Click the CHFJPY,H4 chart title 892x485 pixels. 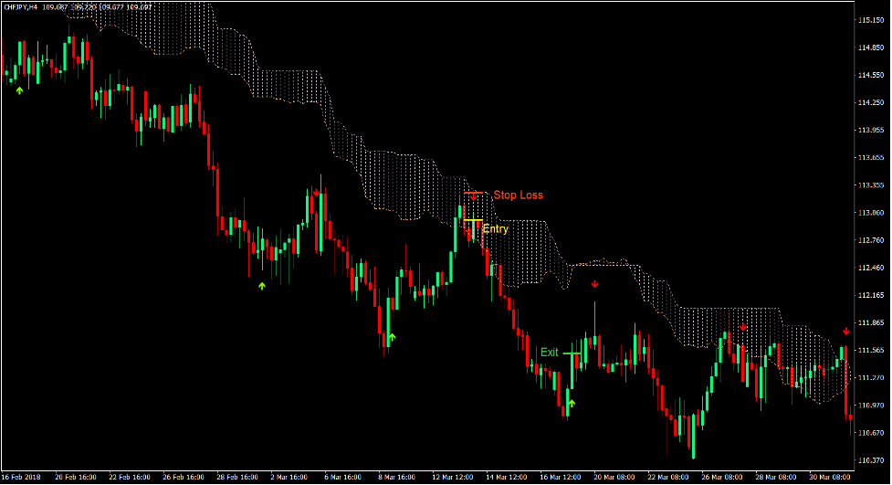pos(20,7)
